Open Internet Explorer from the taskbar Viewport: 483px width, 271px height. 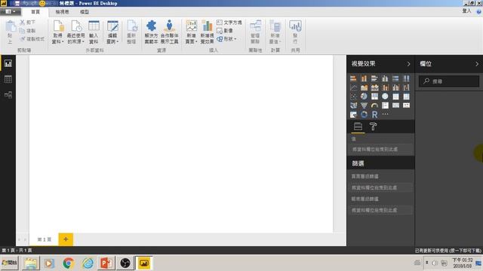[x=88, y=263]
